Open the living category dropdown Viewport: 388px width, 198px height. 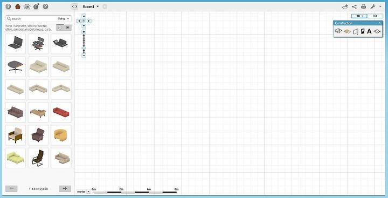(64, 18)
